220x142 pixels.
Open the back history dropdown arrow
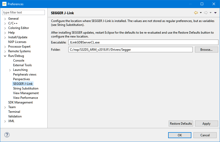(201, 13)
